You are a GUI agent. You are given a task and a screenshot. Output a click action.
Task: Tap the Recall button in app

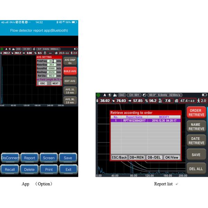click(x=10, y=170)
